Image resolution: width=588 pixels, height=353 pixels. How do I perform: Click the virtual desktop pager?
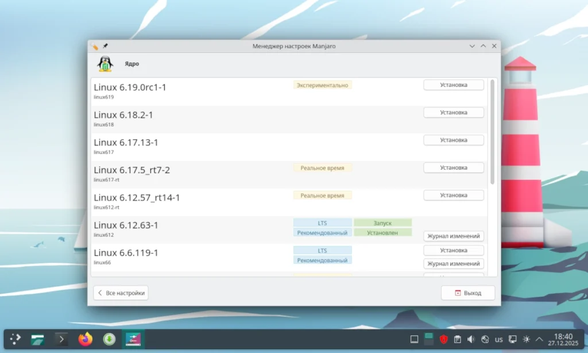428,339
